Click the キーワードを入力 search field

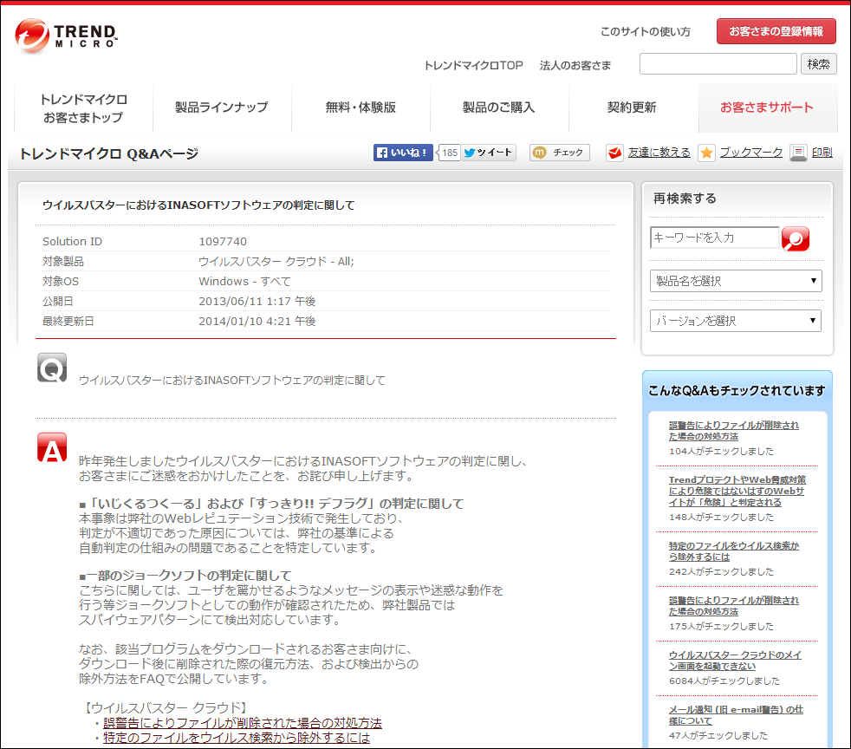(715, 238)
